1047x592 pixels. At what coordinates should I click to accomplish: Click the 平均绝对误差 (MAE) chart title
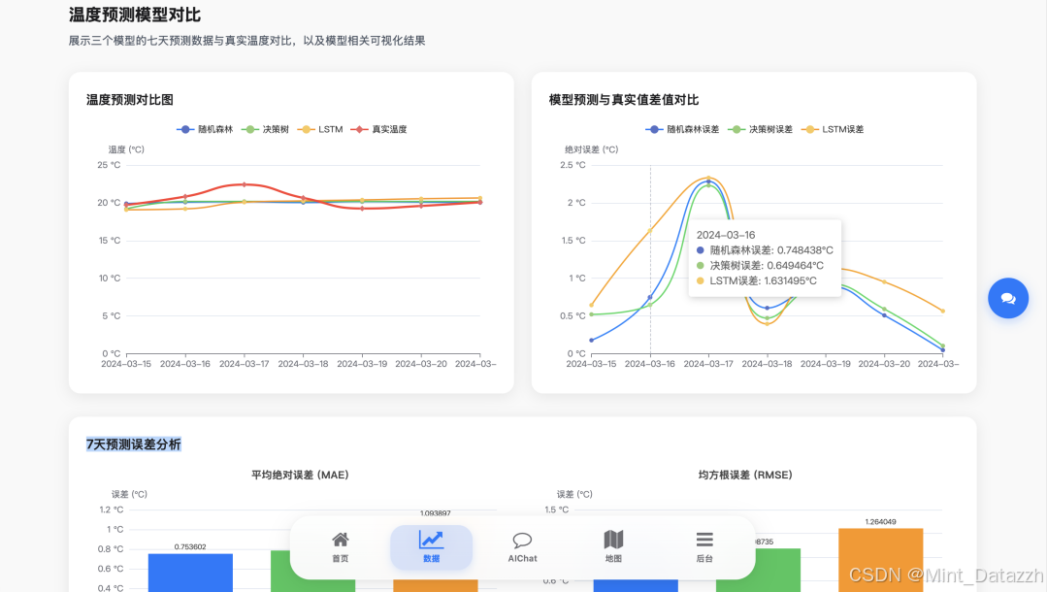click(300, 475)
